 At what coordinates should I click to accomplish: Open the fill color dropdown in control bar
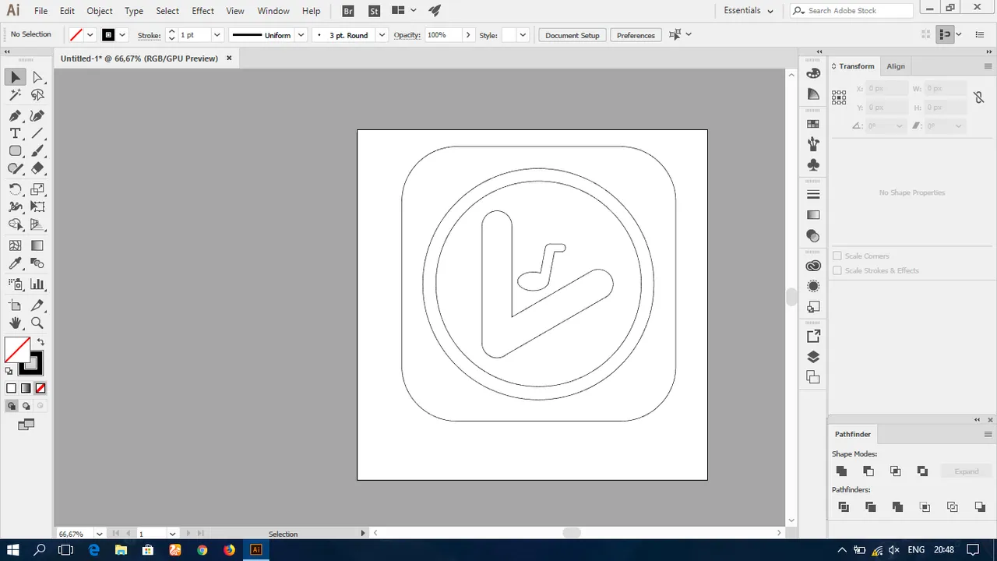(x=90, y=35)
